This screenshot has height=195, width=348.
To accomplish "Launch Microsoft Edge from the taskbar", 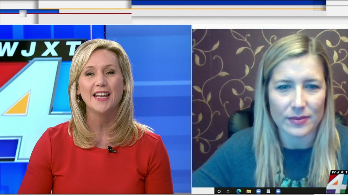I will coord(239,191).
